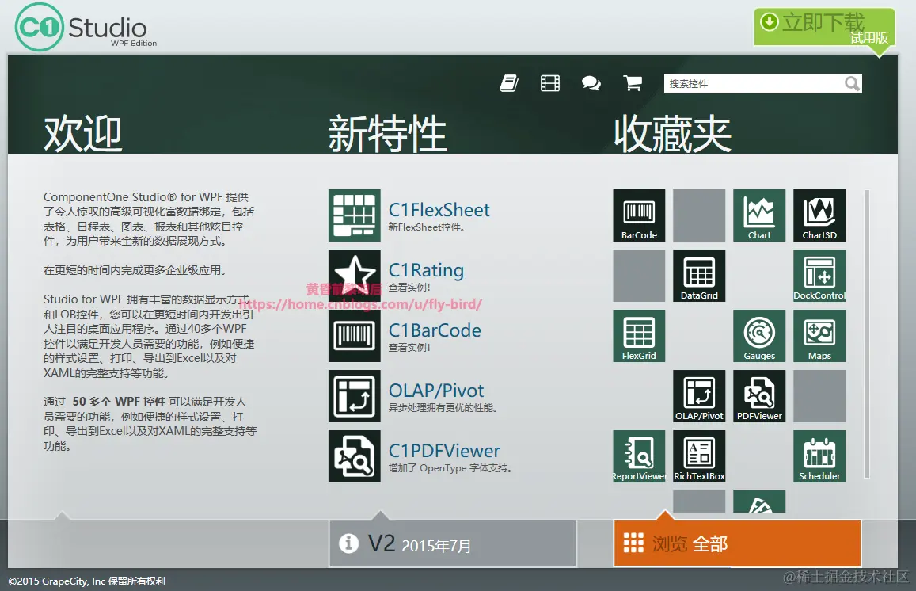
Task: Click the info icon beside V2
Action: (349, 543)
